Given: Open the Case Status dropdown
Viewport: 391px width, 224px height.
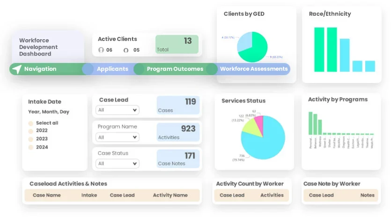Looking at the screenshot, I should pos(117,163).
